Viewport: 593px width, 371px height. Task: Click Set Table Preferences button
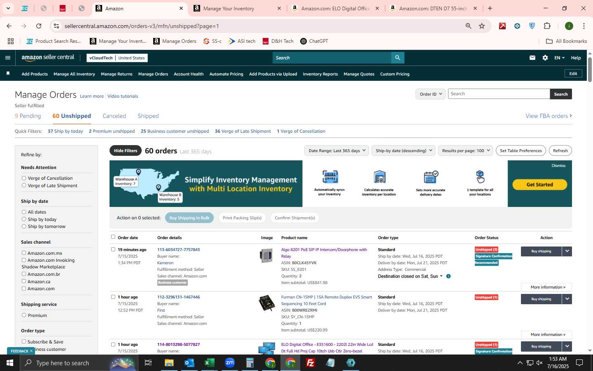click(x=521, y=150)
